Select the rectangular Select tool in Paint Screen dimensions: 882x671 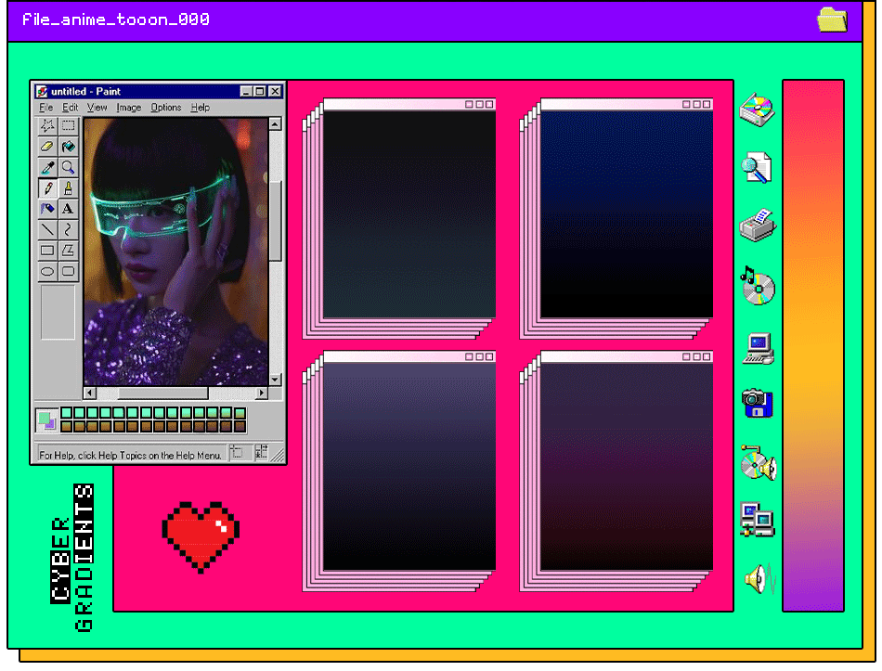pos(68,126)
